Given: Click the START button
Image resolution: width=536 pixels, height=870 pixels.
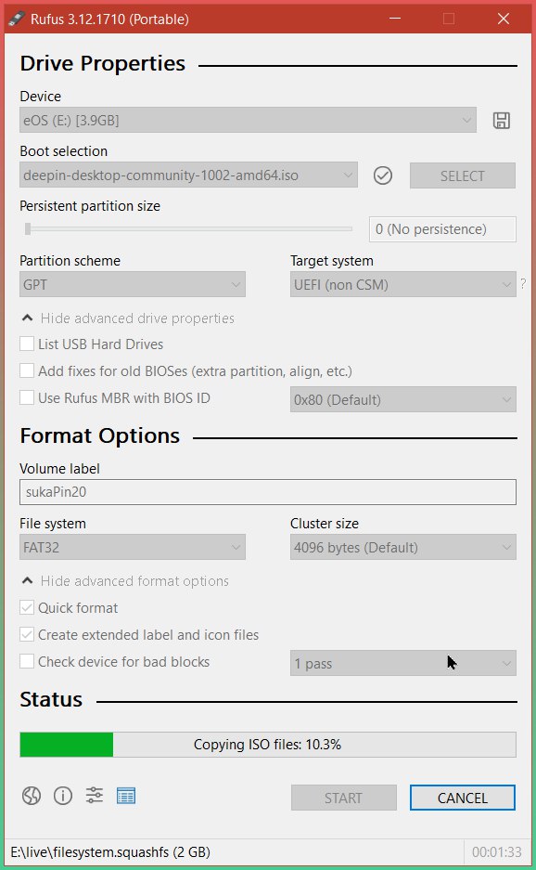Looking at the screenshot, I should coord(344,798).
